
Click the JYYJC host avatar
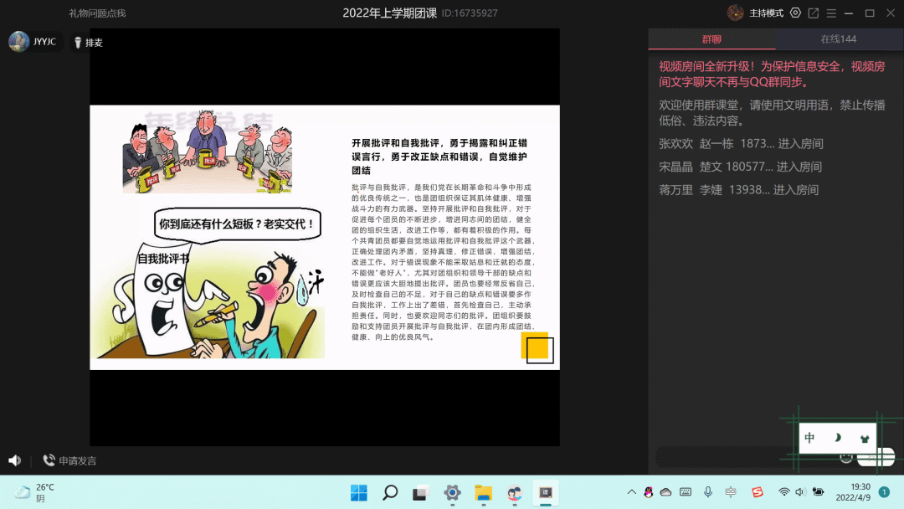coord(18,42)
